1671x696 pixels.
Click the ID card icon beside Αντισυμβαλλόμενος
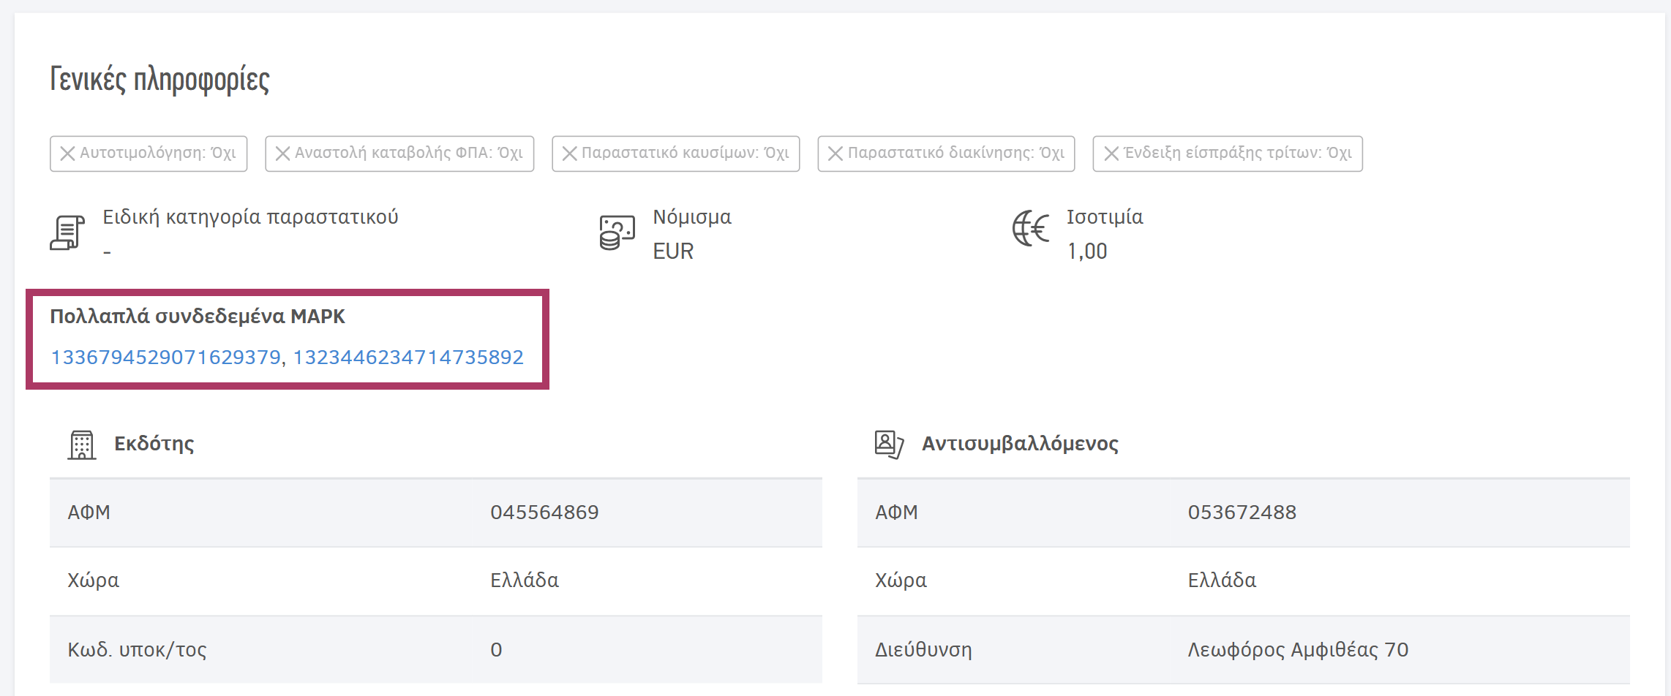pyautogui.click(x=887, y=442)
